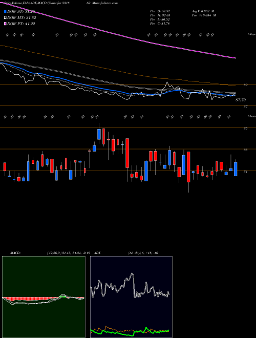This screenshot has height=338, width=256.
Task: Select the DOW ST value label
Action: [22, 12]
